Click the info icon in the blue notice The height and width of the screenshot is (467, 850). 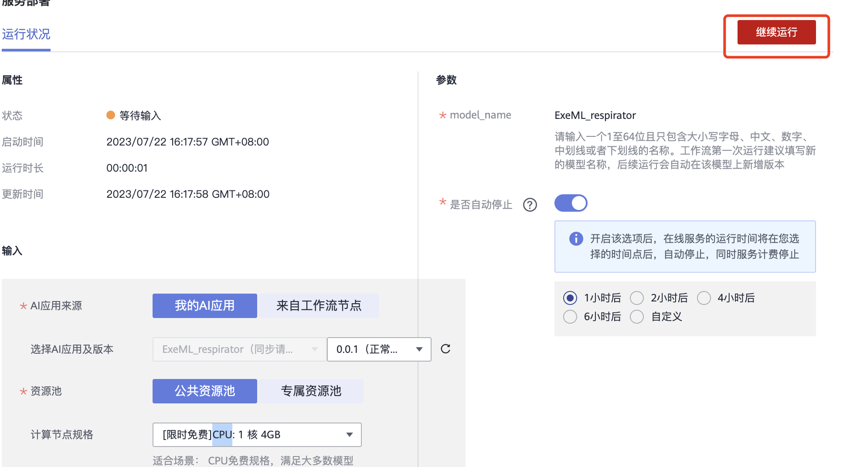576,239
